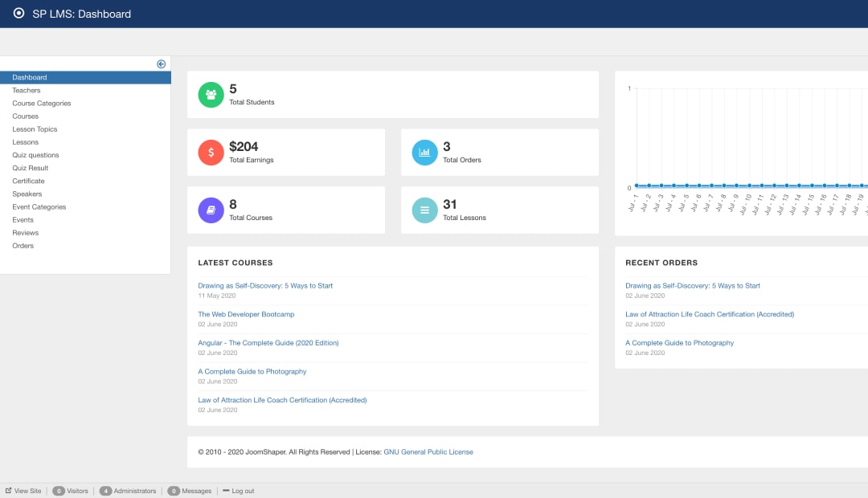Click the Administrators count badge
The width and height of the screenshot is (868, 498).
[106, 491]
